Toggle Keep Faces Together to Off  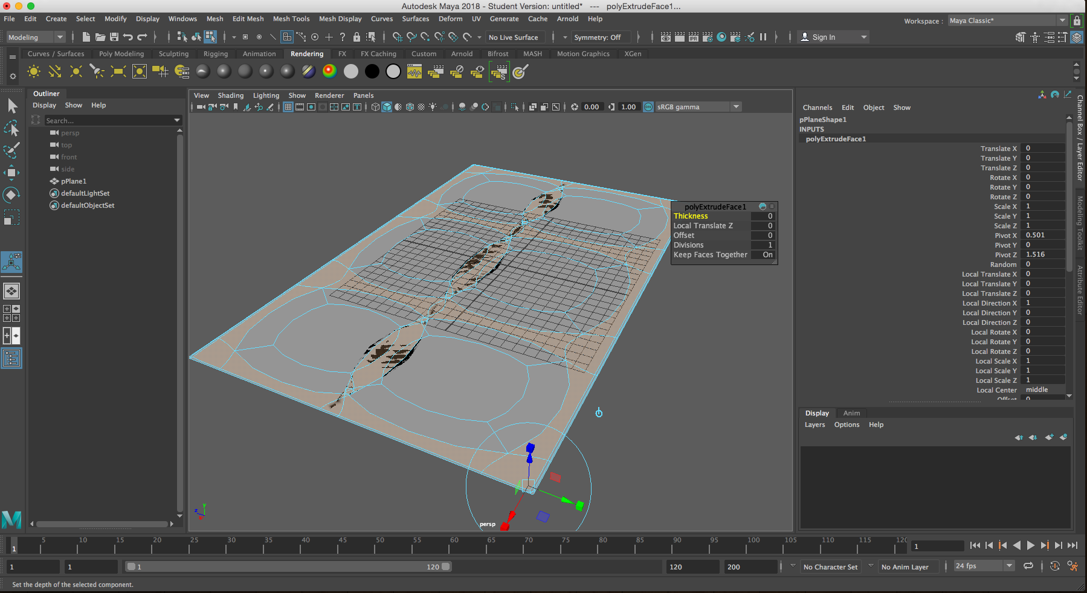(764, 254)
